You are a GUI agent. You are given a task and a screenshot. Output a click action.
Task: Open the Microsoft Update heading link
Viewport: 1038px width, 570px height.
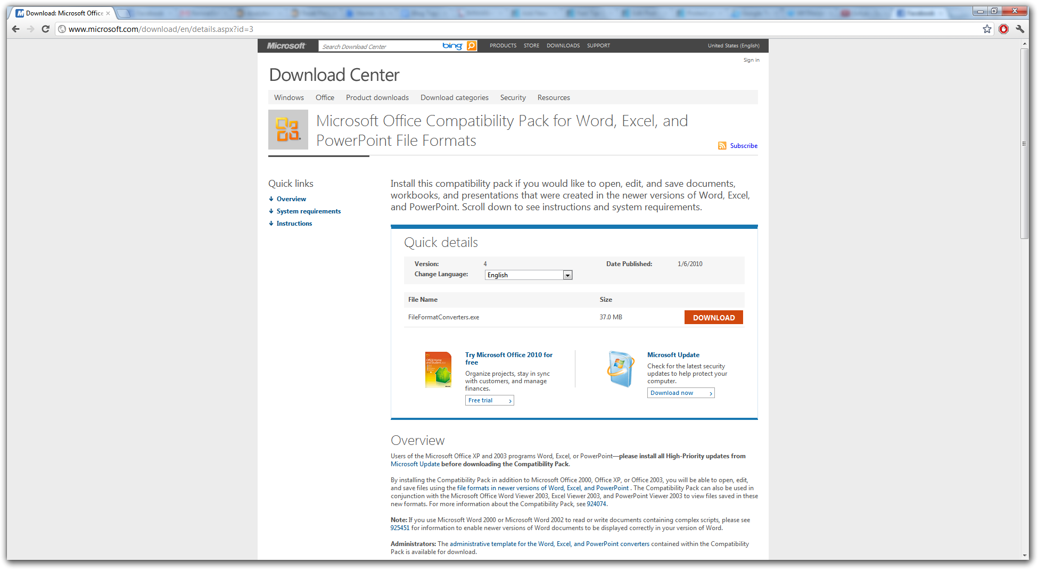tap(673, 355)
